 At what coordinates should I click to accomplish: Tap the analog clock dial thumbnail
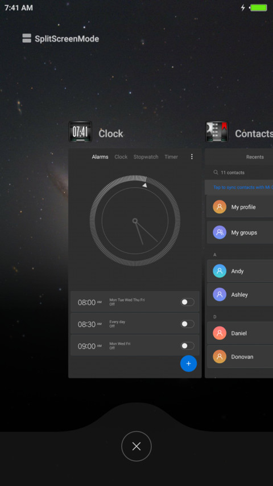point(135,220)
